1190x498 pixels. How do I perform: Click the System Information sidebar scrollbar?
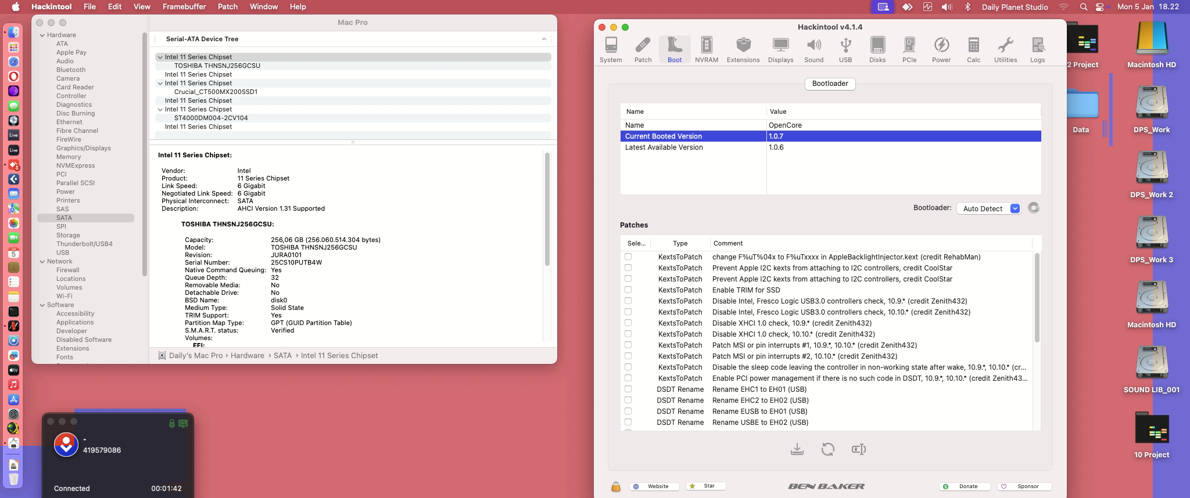144,154
